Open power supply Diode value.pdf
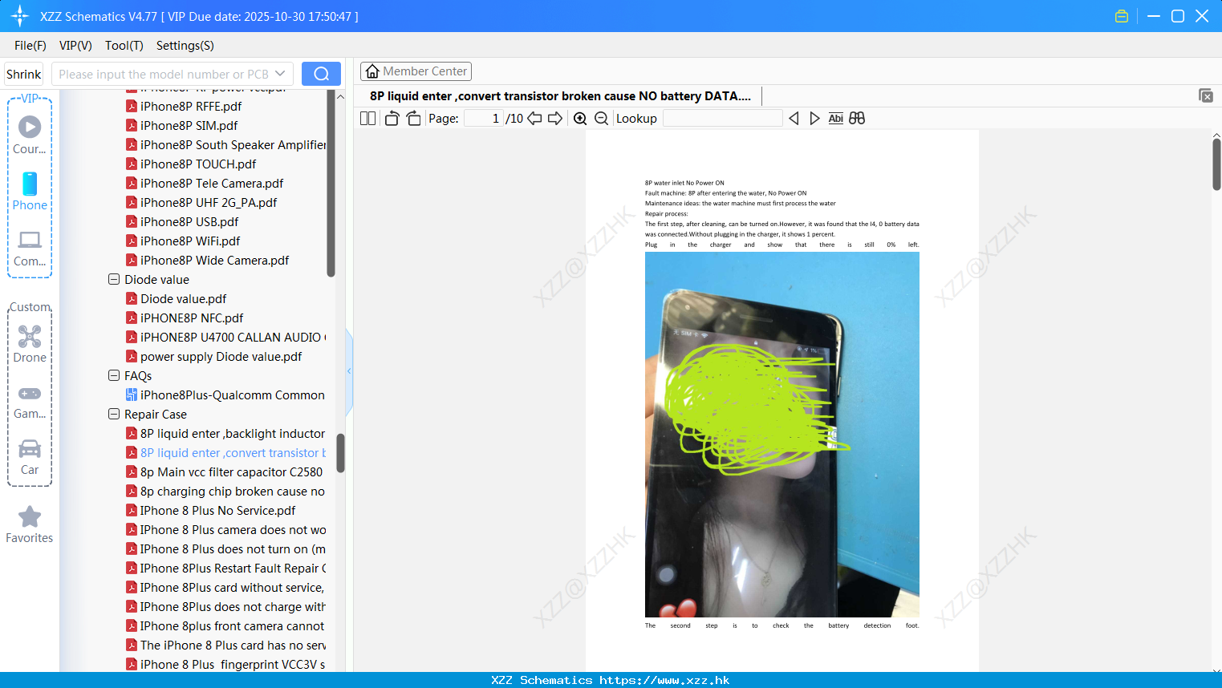 coord(221,356)
